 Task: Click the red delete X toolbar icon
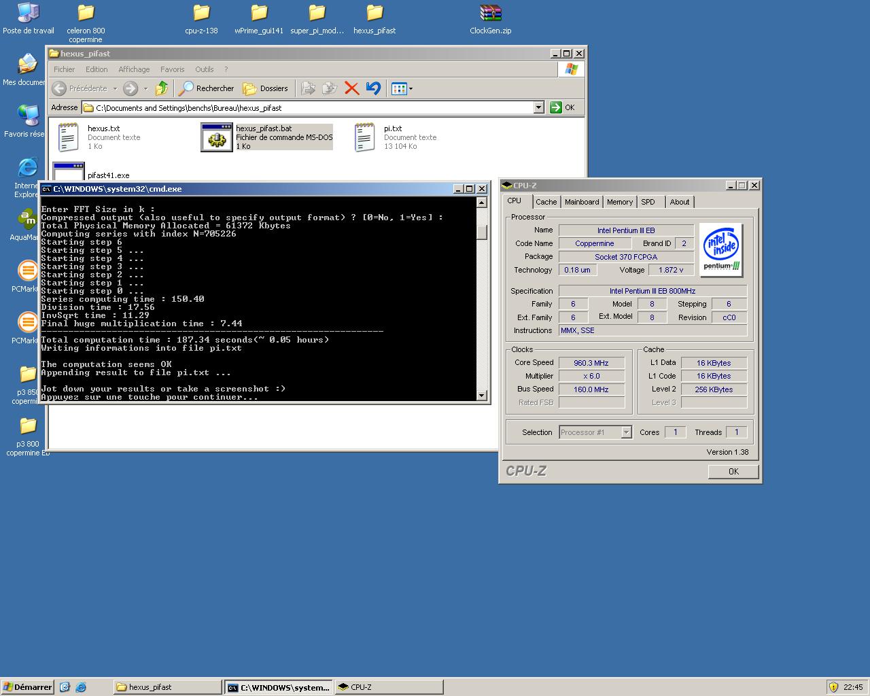point(351,88)
